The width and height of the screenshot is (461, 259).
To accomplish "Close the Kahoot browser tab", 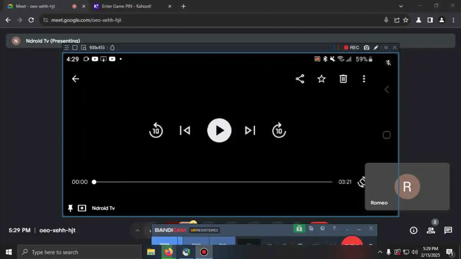I will tap(170, 6).
